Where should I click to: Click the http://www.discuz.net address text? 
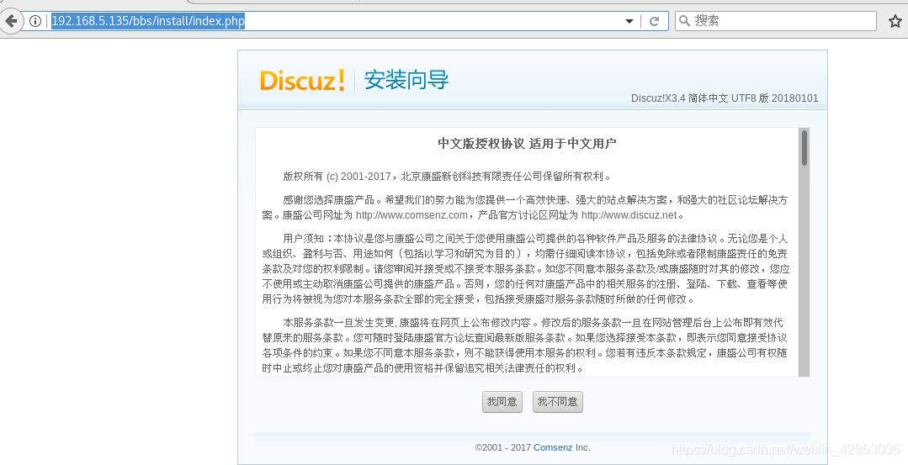tap(629, 215)
